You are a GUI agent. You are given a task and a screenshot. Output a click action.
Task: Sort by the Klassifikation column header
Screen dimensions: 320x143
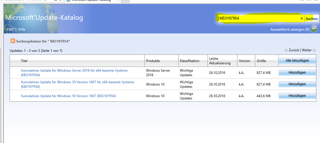(x=190, y=61)
